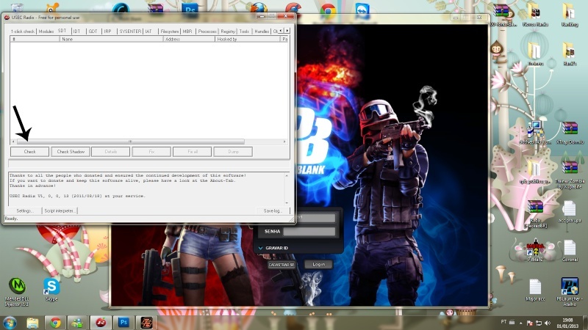
Task: Open the PBLauncher - Atalho shortcut
Action: 570,292
